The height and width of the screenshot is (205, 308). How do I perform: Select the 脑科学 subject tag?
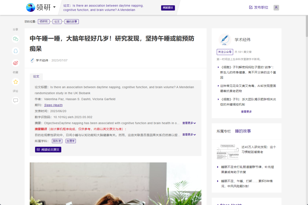pyautogui.click(x=57, y=141)
